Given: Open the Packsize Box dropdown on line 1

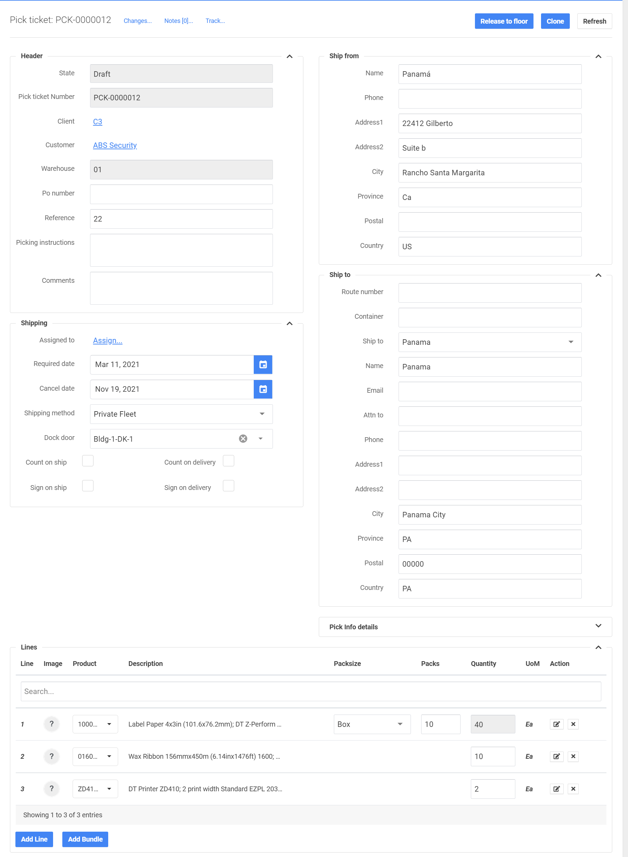Looking at the screenshot, I should click(x=372, y=724).
